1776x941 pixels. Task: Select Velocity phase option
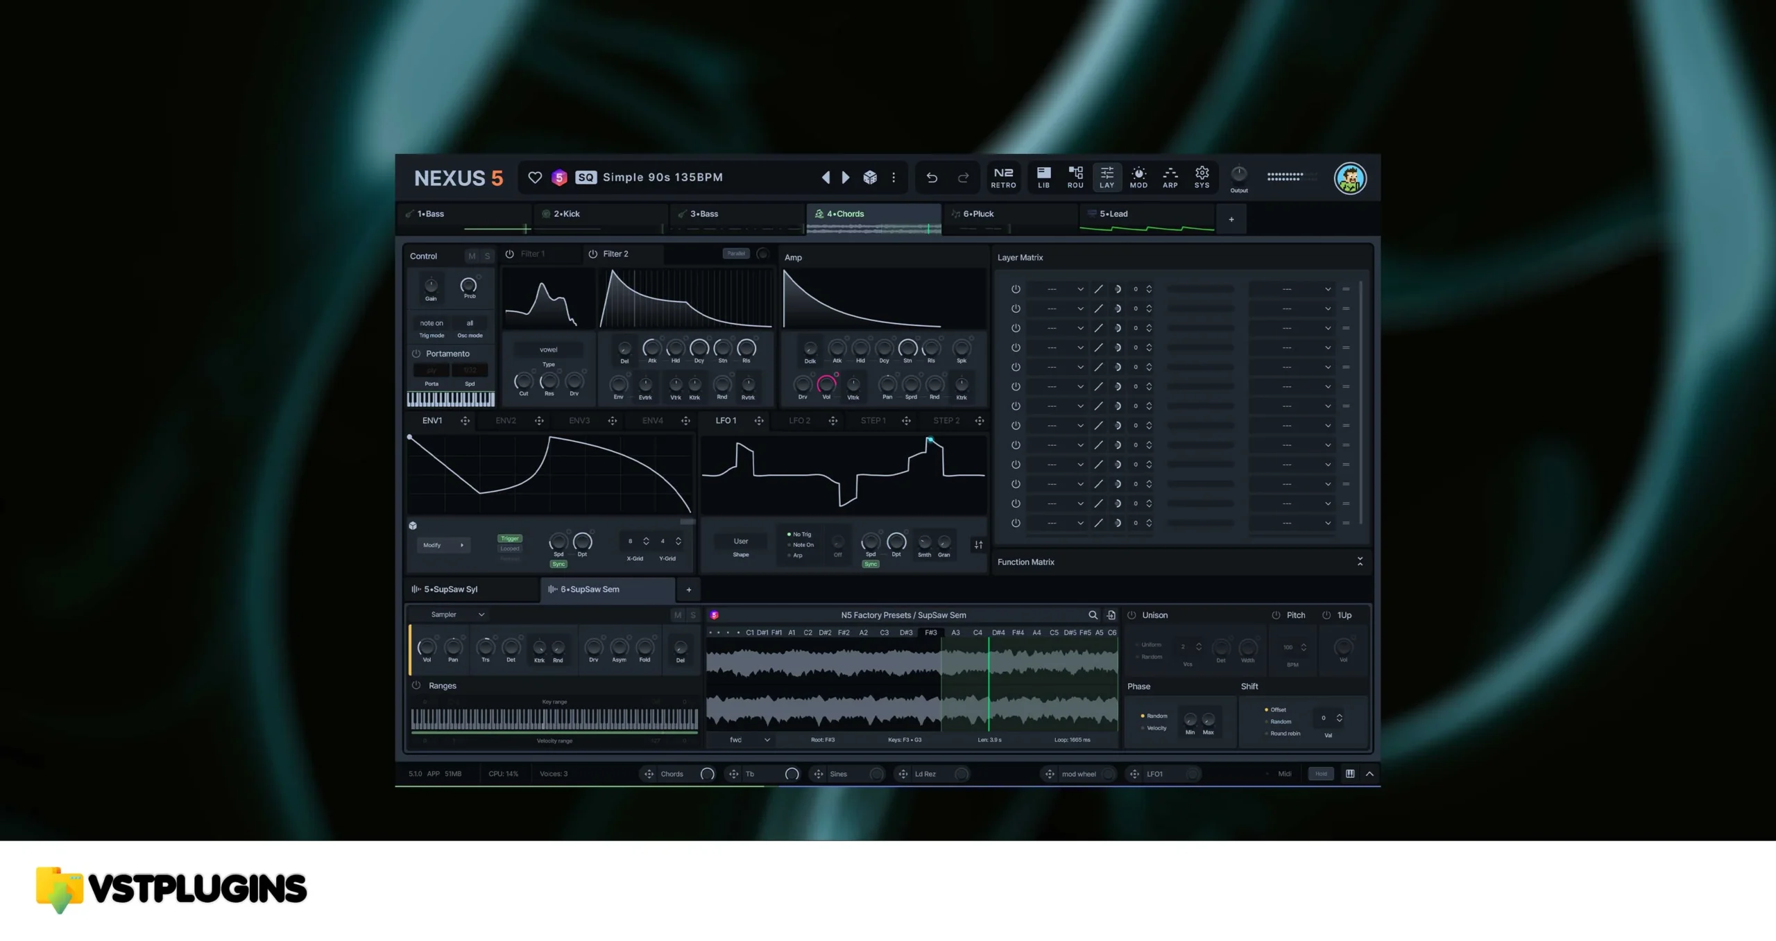1152,728
